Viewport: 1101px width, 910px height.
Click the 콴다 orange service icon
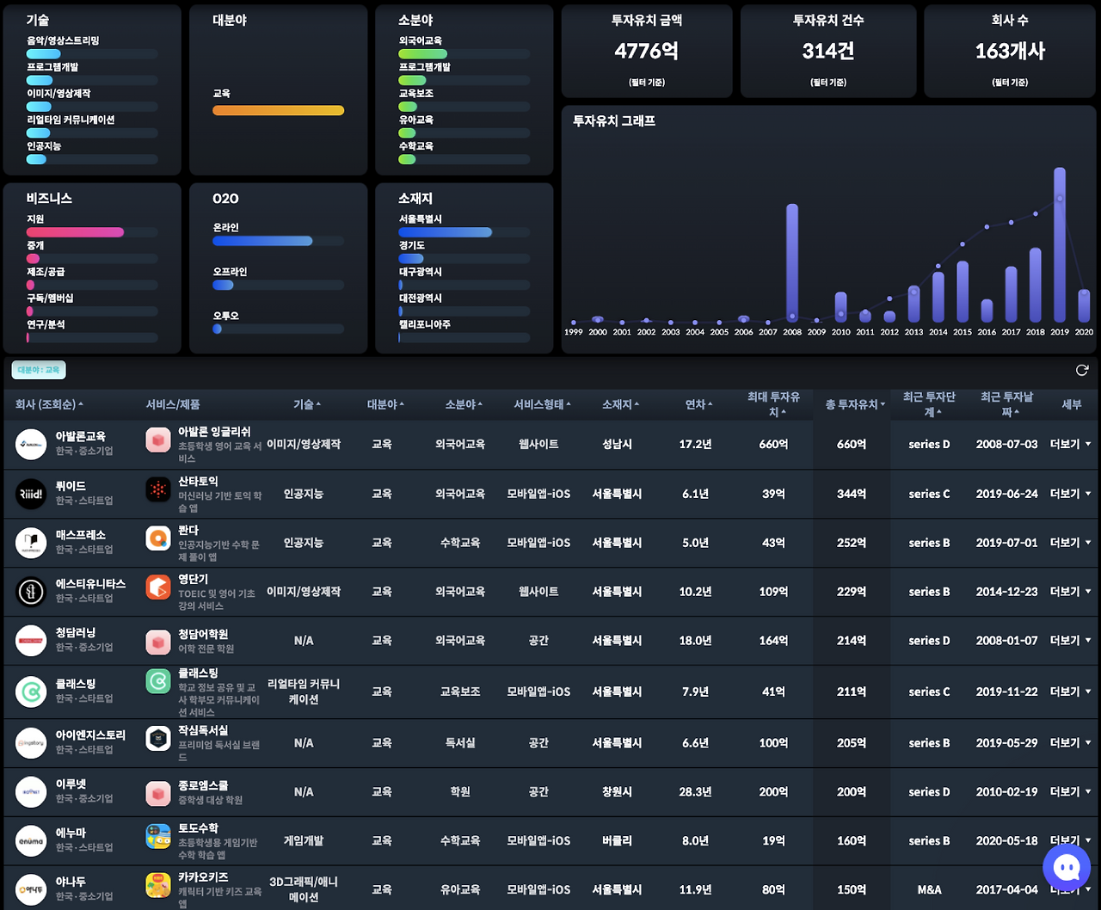158,539
